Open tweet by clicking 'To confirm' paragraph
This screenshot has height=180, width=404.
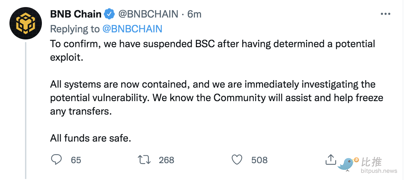point(212,51)
